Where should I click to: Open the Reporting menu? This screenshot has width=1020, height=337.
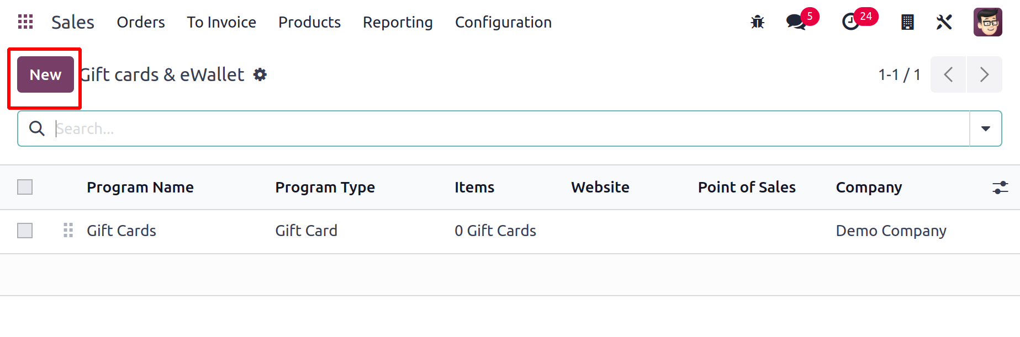click(398, 22)
